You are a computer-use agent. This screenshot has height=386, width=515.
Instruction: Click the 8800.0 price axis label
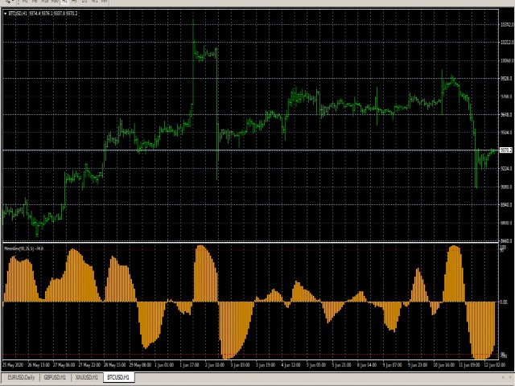506,223
